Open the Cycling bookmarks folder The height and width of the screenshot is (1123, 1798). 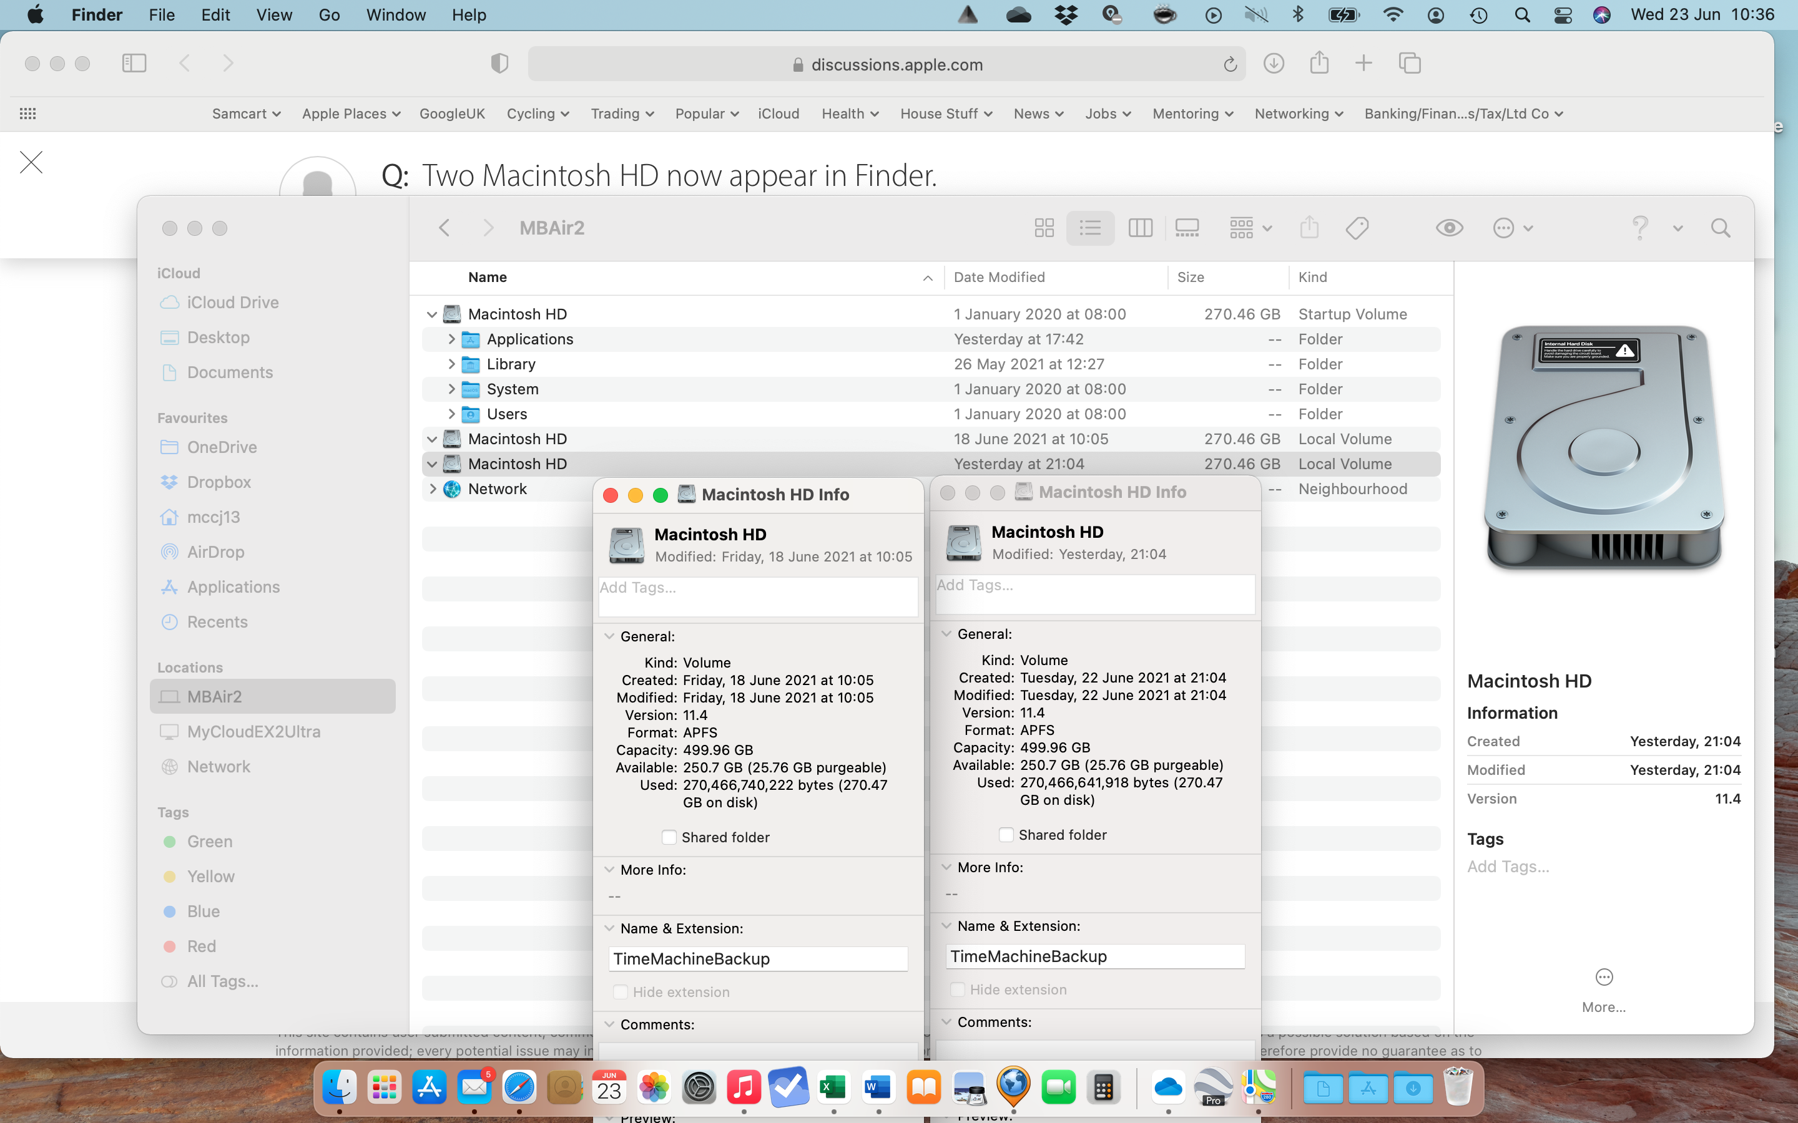pyautogui.click(x=537, y=114)
